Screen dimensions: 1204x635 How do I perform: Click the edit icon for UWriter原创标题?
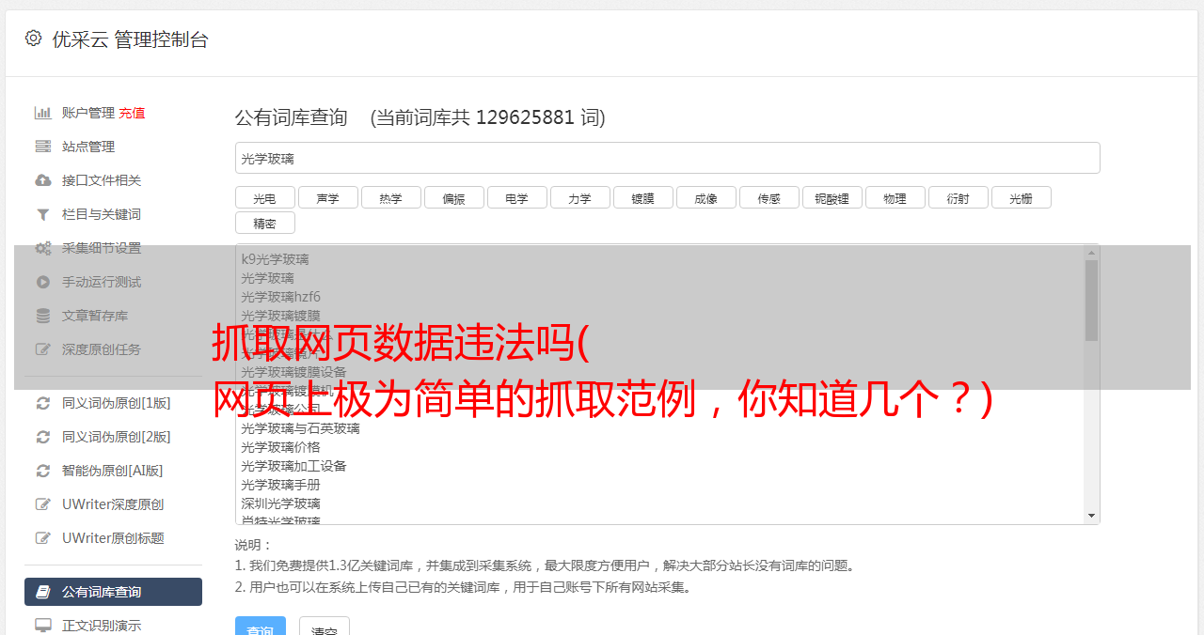coord(42,538)
